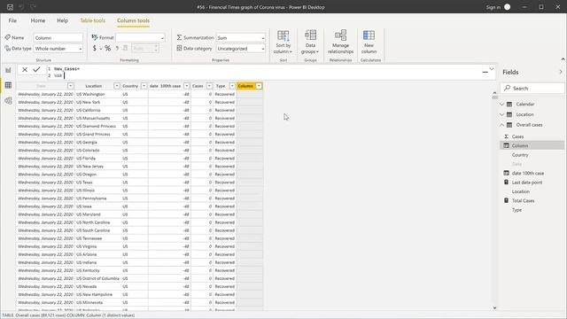The image size is (567, 319).
Task: Click the Undo arrow in title bar
Action: (x=21, y=7)
